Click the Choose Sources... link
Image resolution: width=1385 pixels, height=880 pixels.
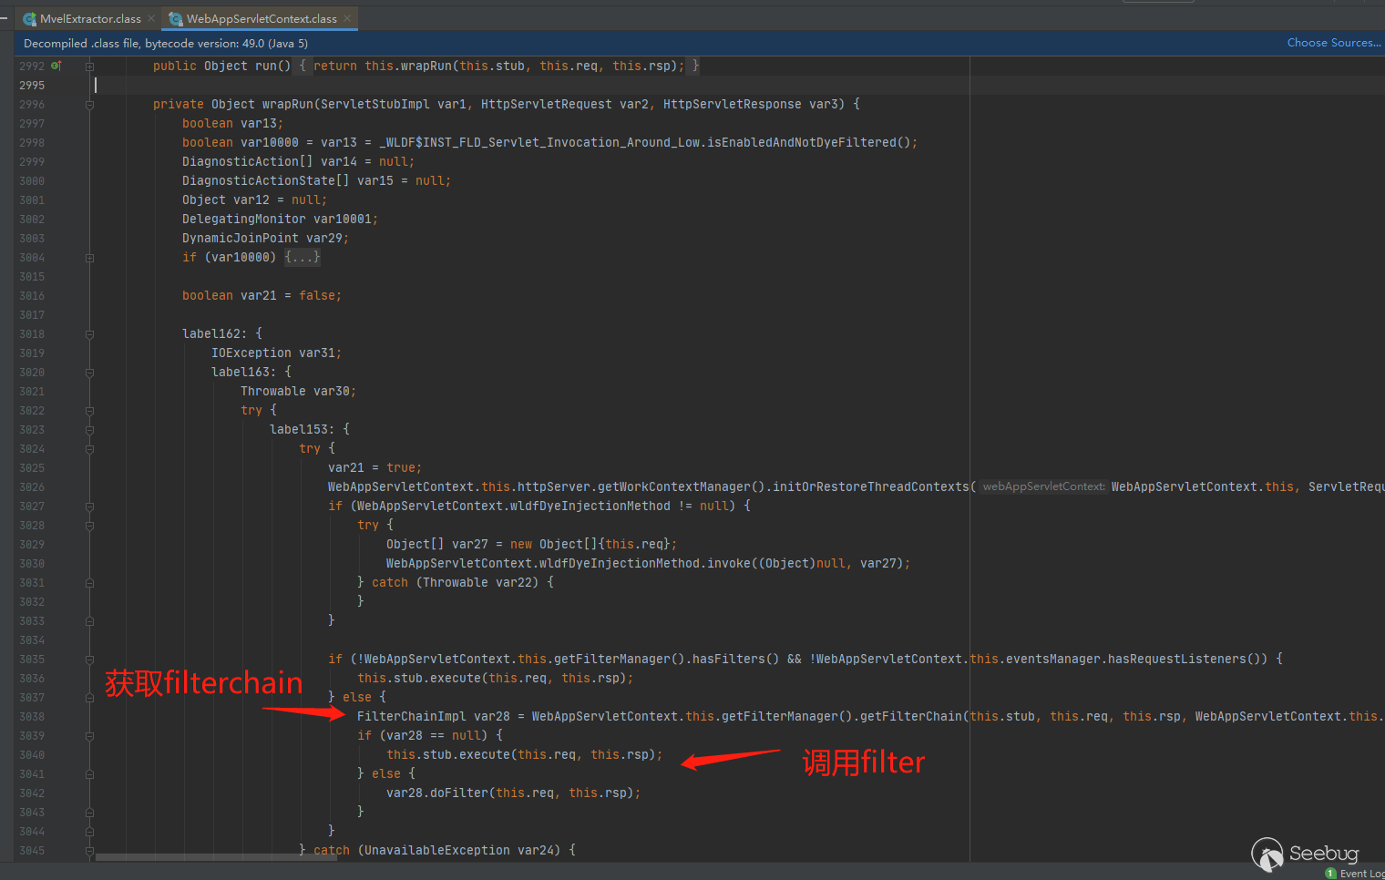(1333, 43)
